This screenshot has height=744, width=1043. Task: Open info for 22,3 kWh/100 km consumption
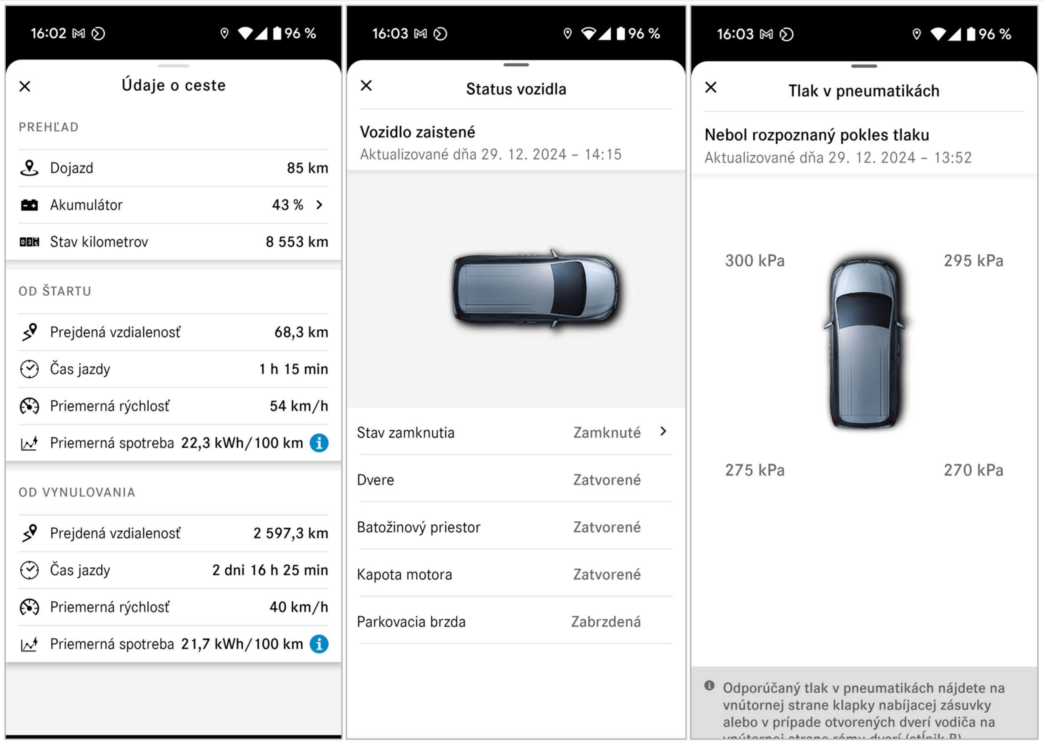coord(319,443)
